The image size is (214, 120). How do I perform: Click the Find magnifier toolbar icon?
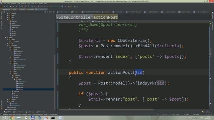[26, 6]
